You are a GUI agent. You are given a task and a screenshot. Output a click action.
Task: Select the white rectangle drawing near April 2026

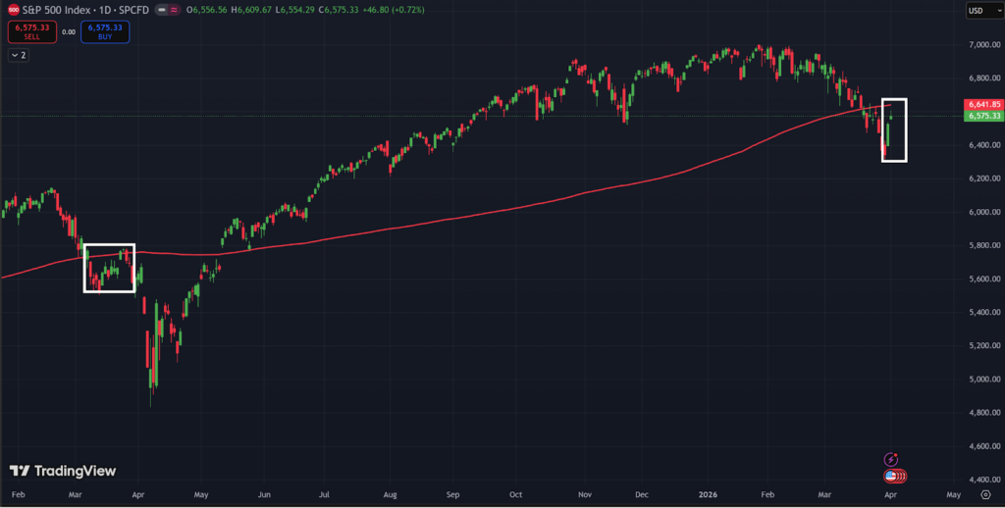894,100
